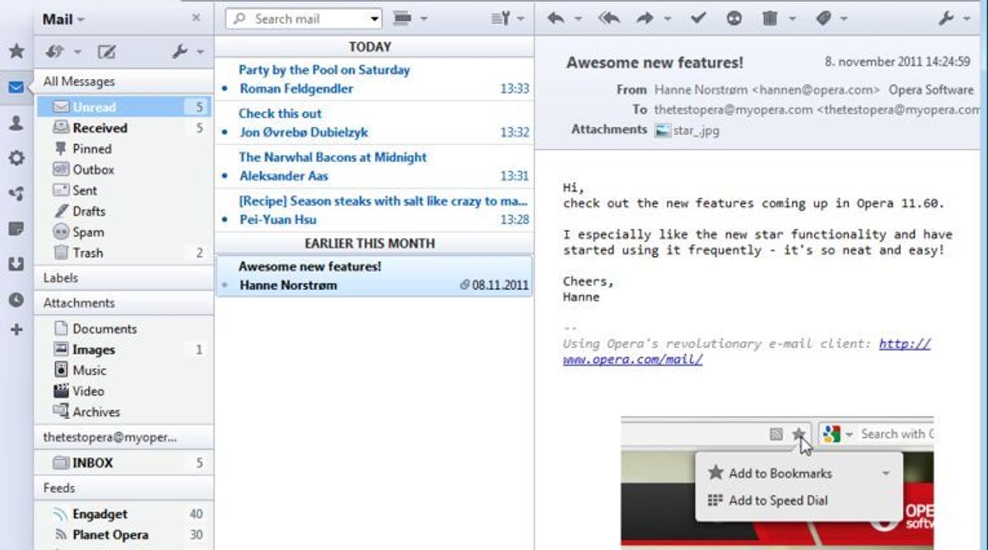Screen dimensions: 988x550
Task: Mark message as read with checkmark icon
Action: pos(698,18)
